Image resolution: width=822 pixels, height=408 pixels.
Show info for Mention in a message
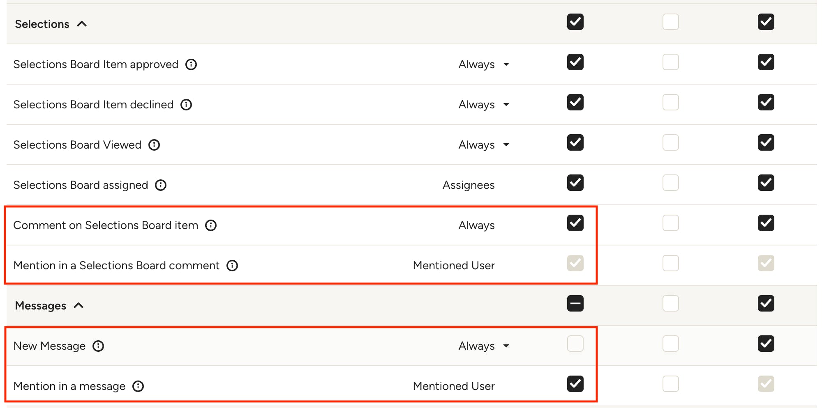click(138, 386)
